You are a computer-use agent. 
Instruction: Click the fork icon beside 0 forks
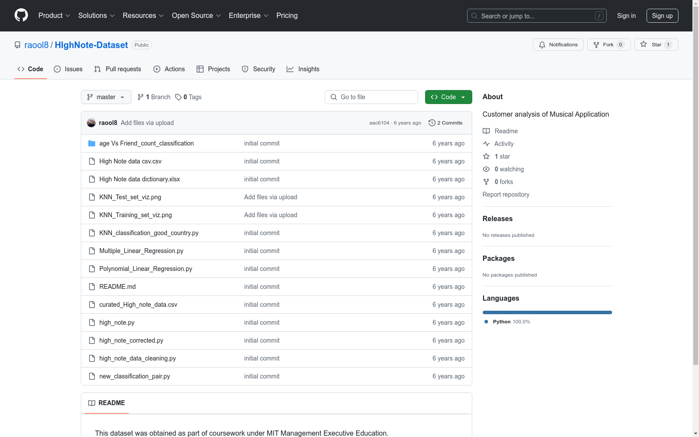click(486, 182)
